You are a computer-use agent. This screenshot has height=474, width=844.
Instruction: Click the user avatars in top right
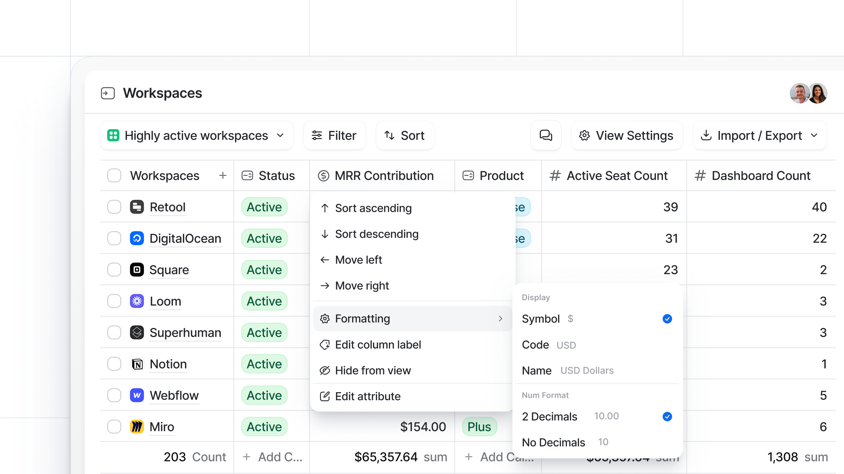tap(808, 93)
